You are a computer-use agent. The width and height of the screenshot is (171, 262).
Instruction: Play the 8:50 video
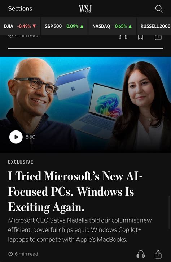(16, 137)
